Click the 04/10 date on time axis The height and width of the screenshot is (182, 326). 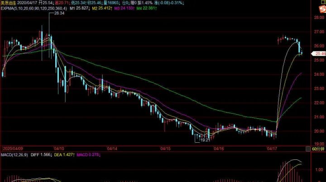pyautogui.click(x=59, y=148)
